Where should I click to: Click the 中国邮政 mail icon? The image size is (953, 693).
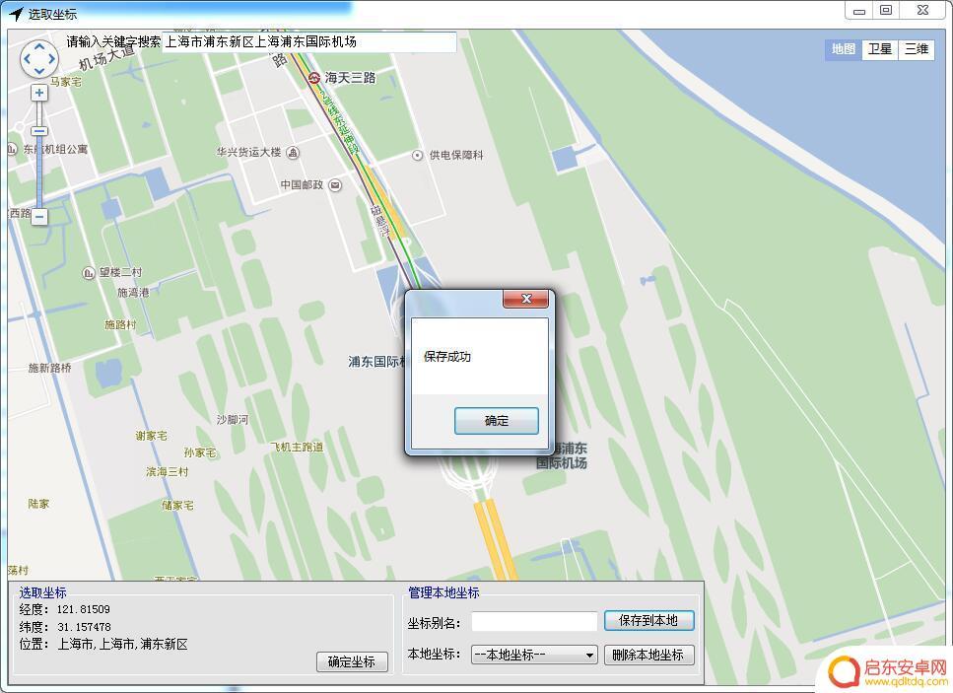[335, 184]
